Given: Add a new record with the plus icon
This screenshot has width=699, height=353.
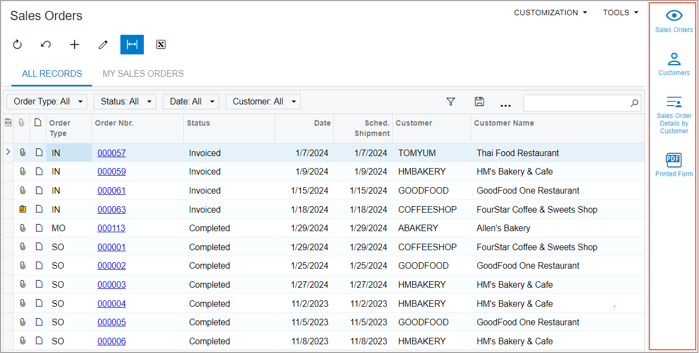Looking at the screenshot, I should tap(75, 45).
